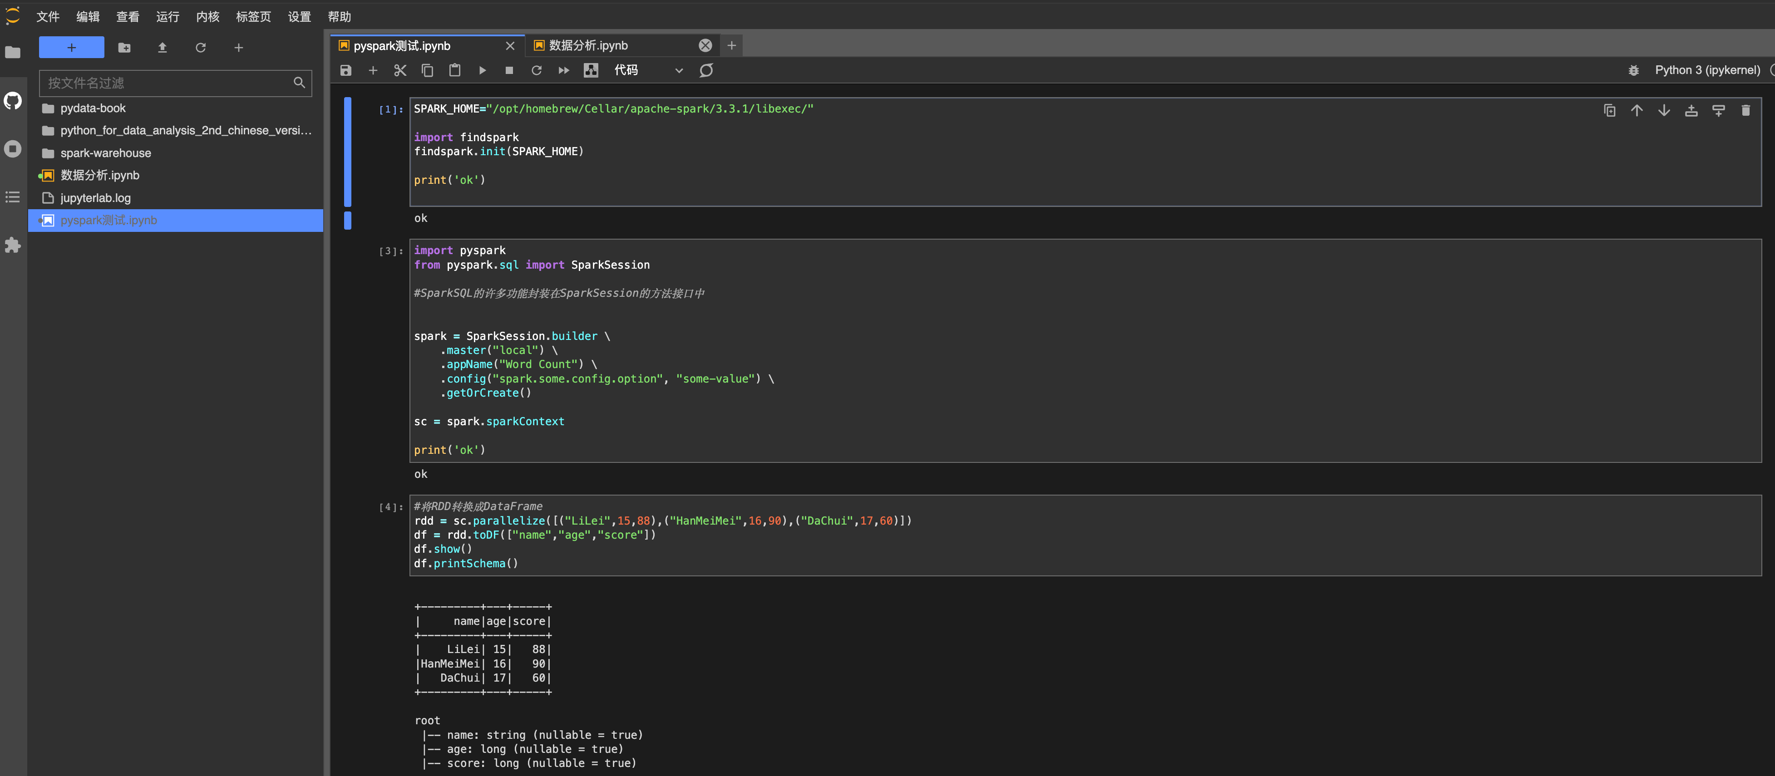
Task: Open the 内核 menu
Action: coord(207,16)
